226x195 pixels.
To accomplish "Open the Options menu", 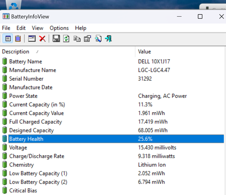I will [x=59, y=28].
